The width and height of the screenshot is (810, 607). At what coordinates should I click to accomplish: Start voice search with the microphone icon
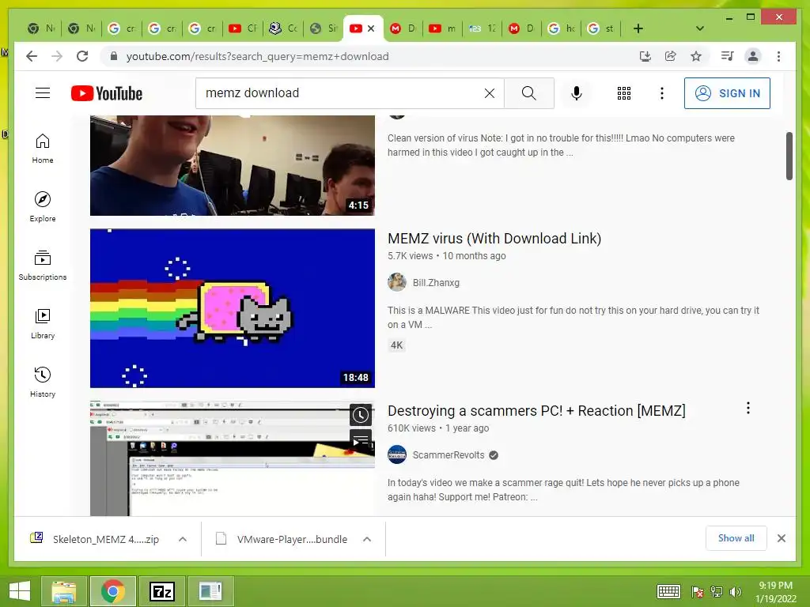tap(577, 93)
